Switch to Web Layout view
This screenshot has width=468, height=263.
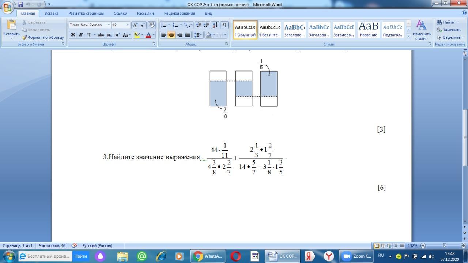pyautogui.click(x=389, y=245)
